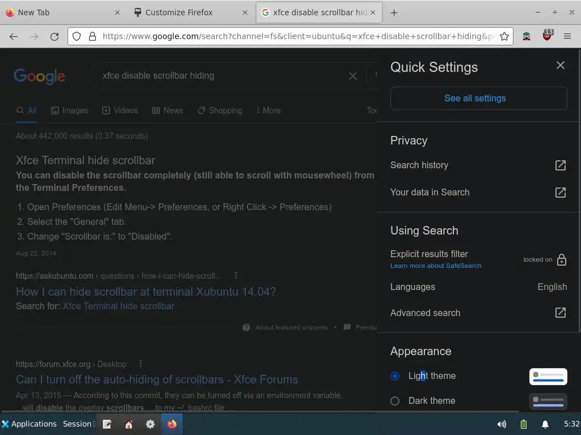This screenshot has width=581, height=435.
Task: Open the Search history setting
Action: (x=419, y=165)
